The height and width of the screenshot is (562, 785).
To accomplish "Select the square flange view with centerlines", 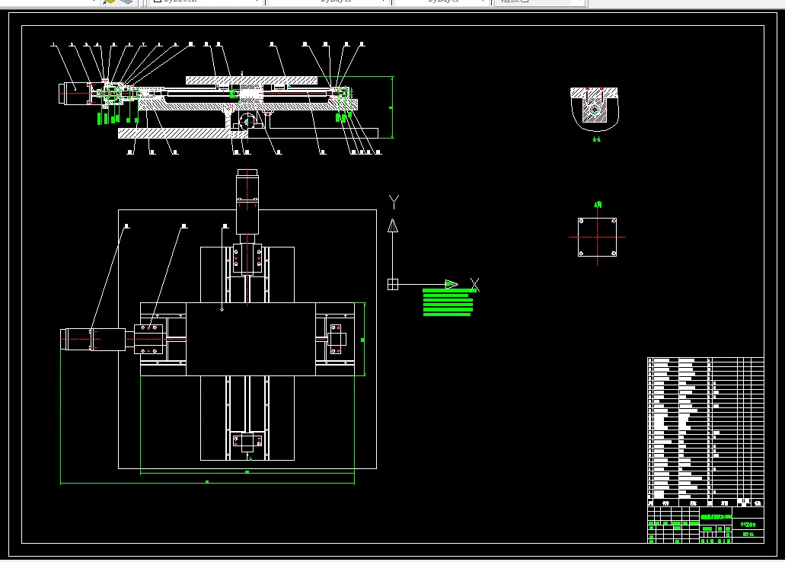I will tap(597, 237).
